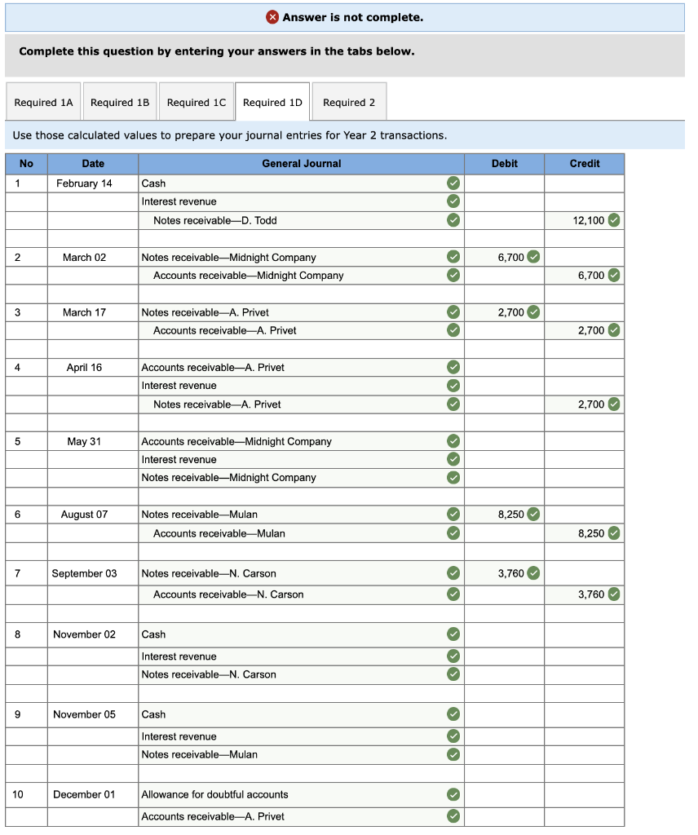The height and width of the screenshot is (835, 698).
Task: Click the green checkmark beside Cash on February 14
Action: click(x=453, y=183)
